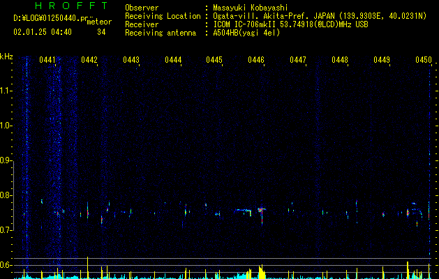Click the 0444 time marker
Screen dimensions: 439x279
tap(173, 60)
